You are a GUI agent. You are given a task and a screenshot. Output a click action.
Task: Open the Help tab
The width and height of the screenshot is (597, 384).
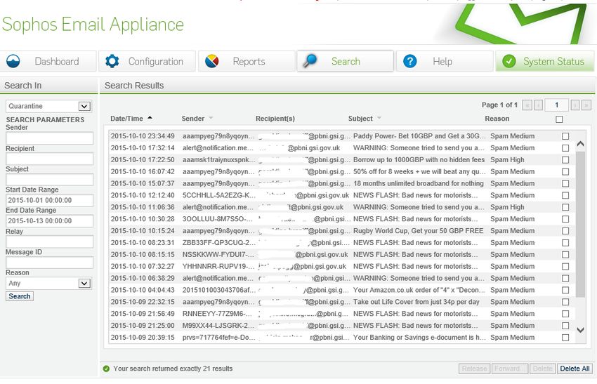(445, 61)
